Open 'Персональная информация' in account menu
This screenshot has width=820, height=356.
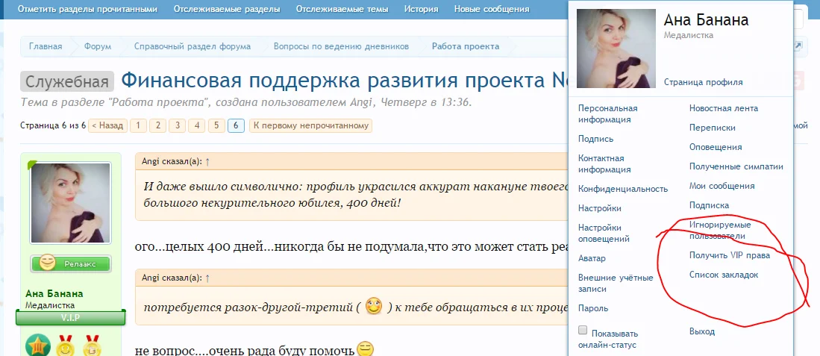(607, 114)
